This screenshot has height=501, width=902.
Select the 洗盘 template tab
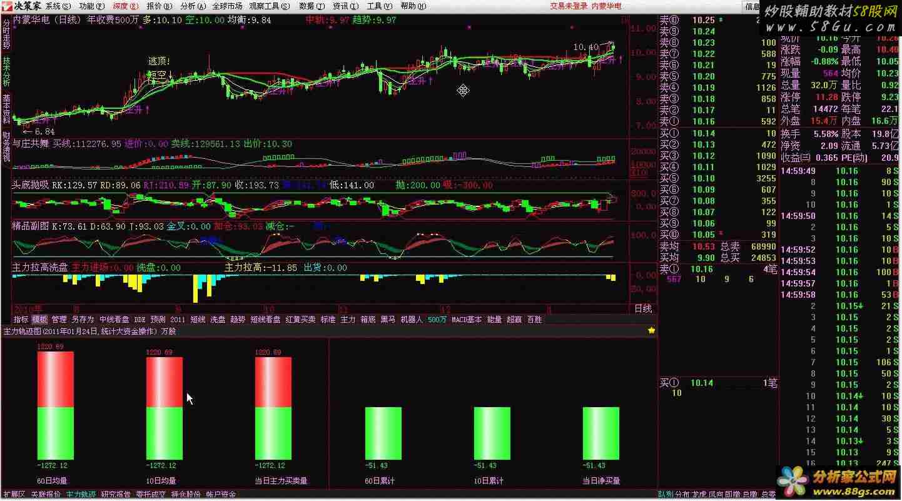[218, 320]
